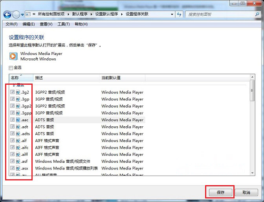
Task: Click the refresh button beside address bar
Action: (179, 15)
